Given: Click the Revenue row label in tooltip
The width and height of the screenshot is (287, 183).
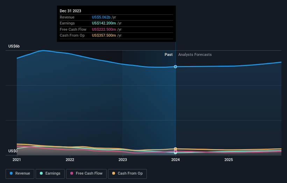Looking at the screenshot, I should 67,17.
